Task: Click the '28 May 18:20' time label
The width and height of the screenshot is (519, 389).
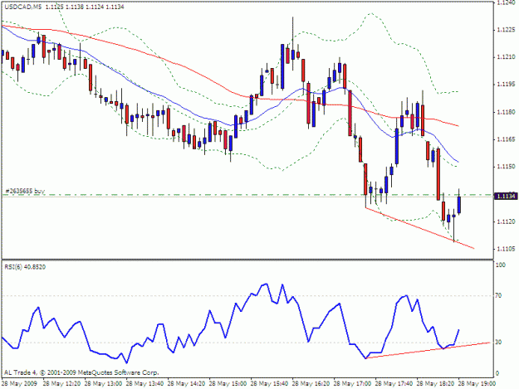Action: point(435,384)
